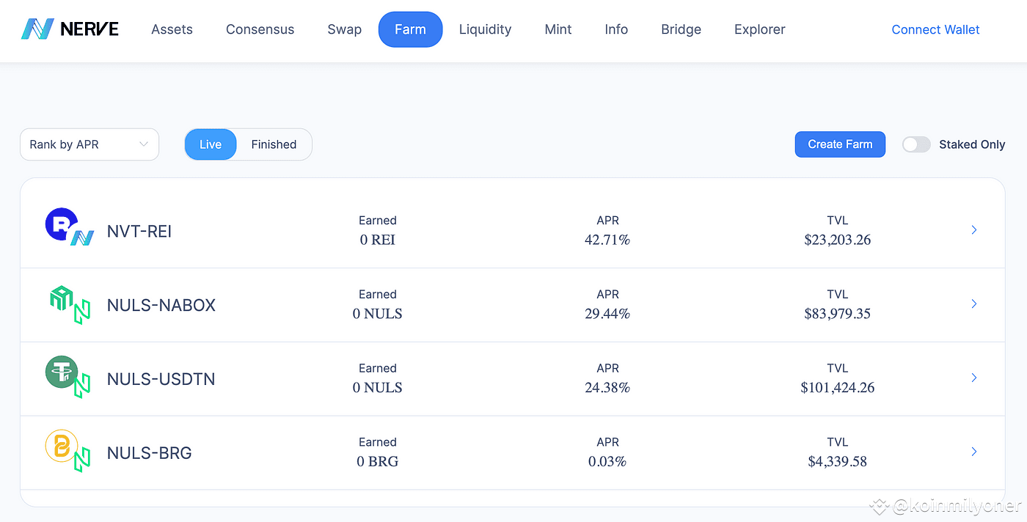Go to the Liquidity tab
This screenshot has width=1027, height=522.
(485, 29)
